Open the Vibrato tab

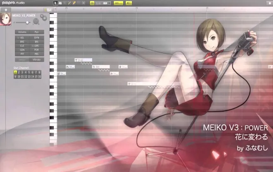pyautogui.click(x=36, y=60)
